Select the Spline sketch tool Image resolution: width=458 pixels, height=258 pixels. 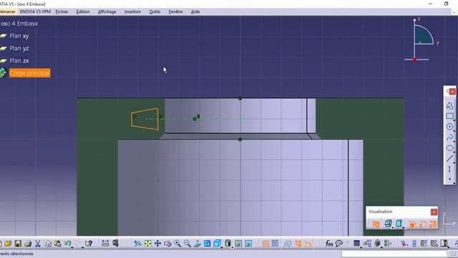pyautogui.click(x=450, y=137)
